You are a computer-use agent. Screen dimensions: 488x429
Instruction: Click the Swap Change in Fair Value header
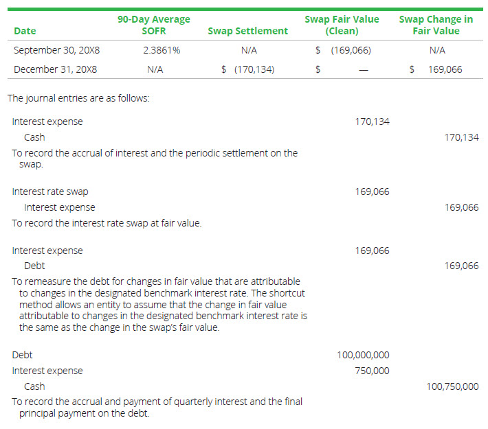(436, 25)
